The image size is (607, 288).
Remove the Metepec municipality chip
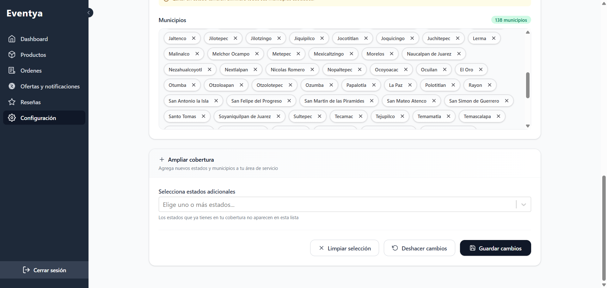click(298, 54)
